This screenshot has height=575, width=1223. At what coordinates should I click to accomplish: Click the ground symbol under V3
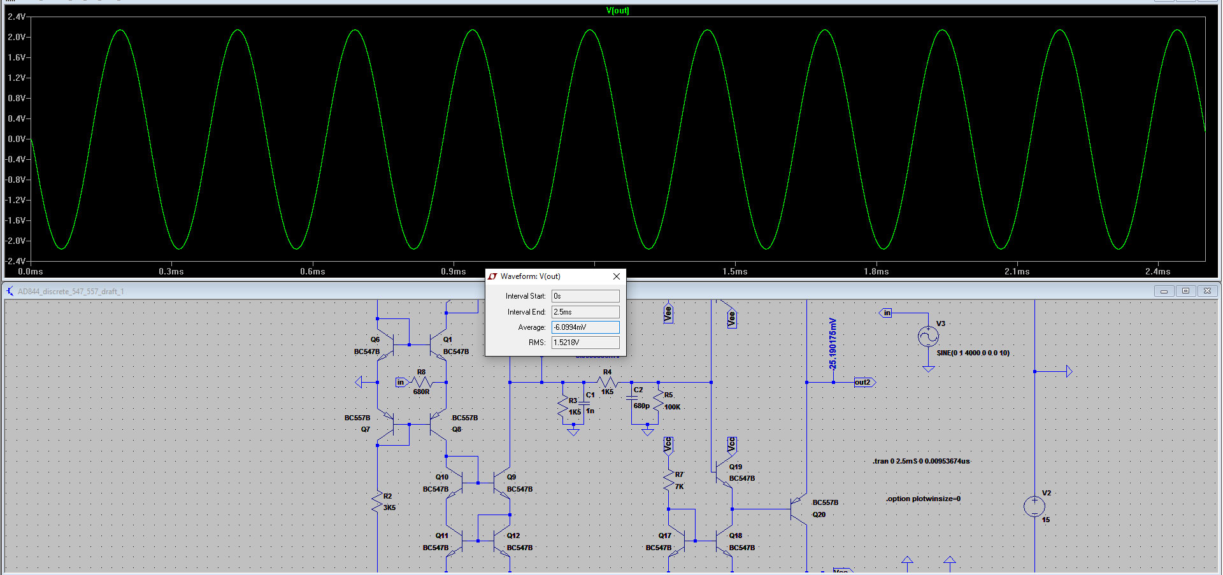[928, 369]
